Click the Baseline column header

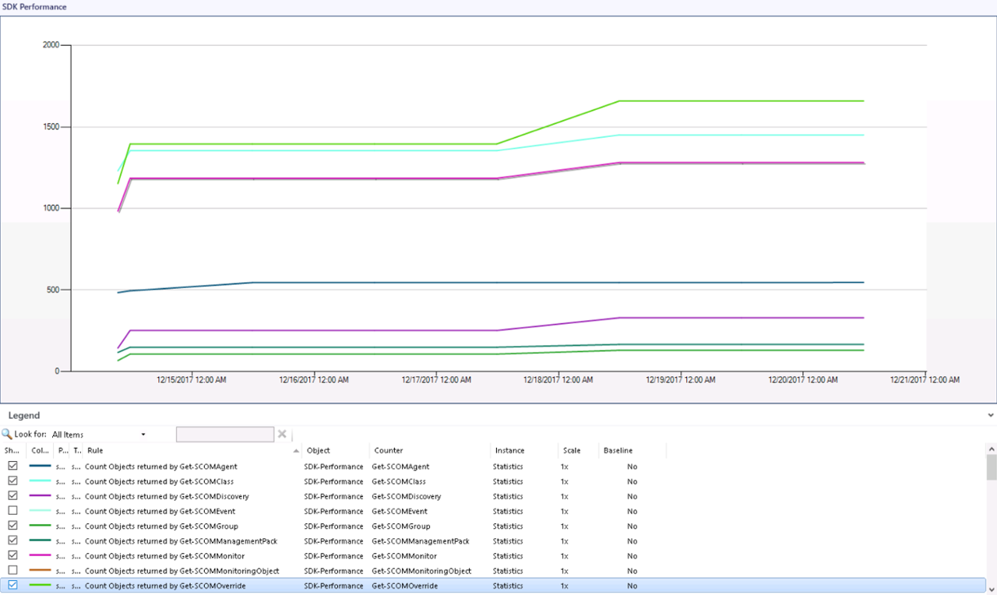pos(618,450)
